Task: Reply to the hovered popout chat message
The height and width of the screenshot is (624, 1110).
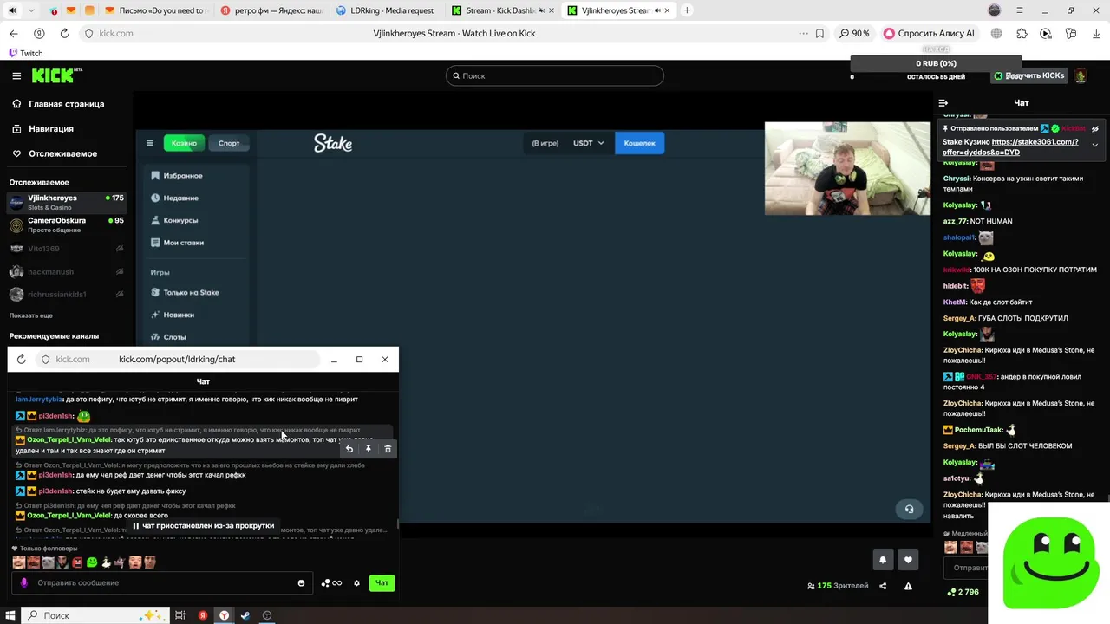Action: coord(349,449)
